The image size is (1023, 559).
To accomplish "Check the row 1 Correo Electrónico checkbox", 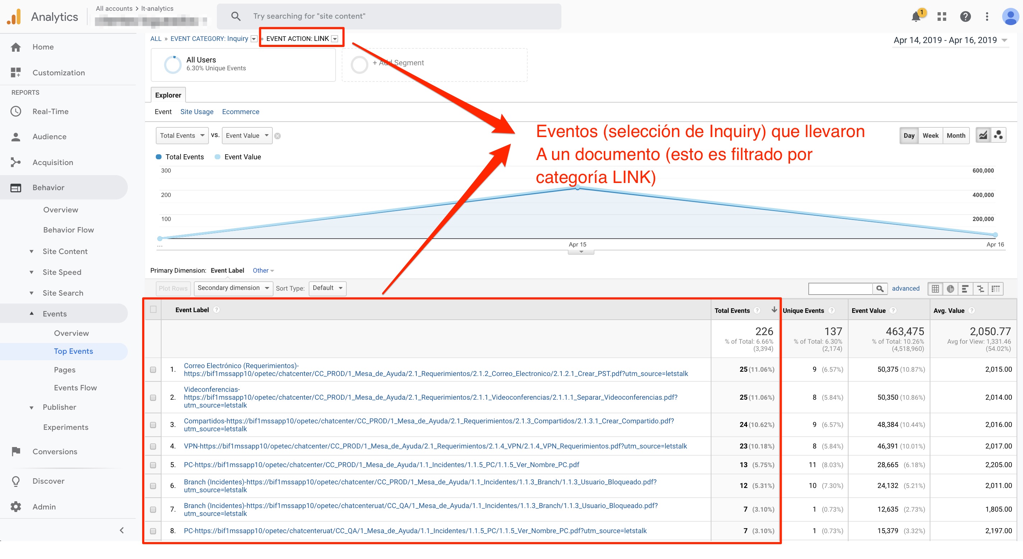I will pyautogui.click(x=153, y=370).
